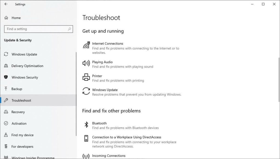
Task: Click the search magnifier icon
Action: pos(69,29)
